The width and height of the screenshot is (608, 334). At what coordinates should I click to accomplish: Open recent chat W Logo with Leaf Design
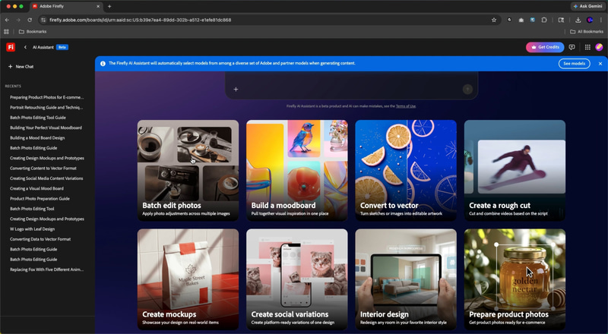tap(32, 229)
